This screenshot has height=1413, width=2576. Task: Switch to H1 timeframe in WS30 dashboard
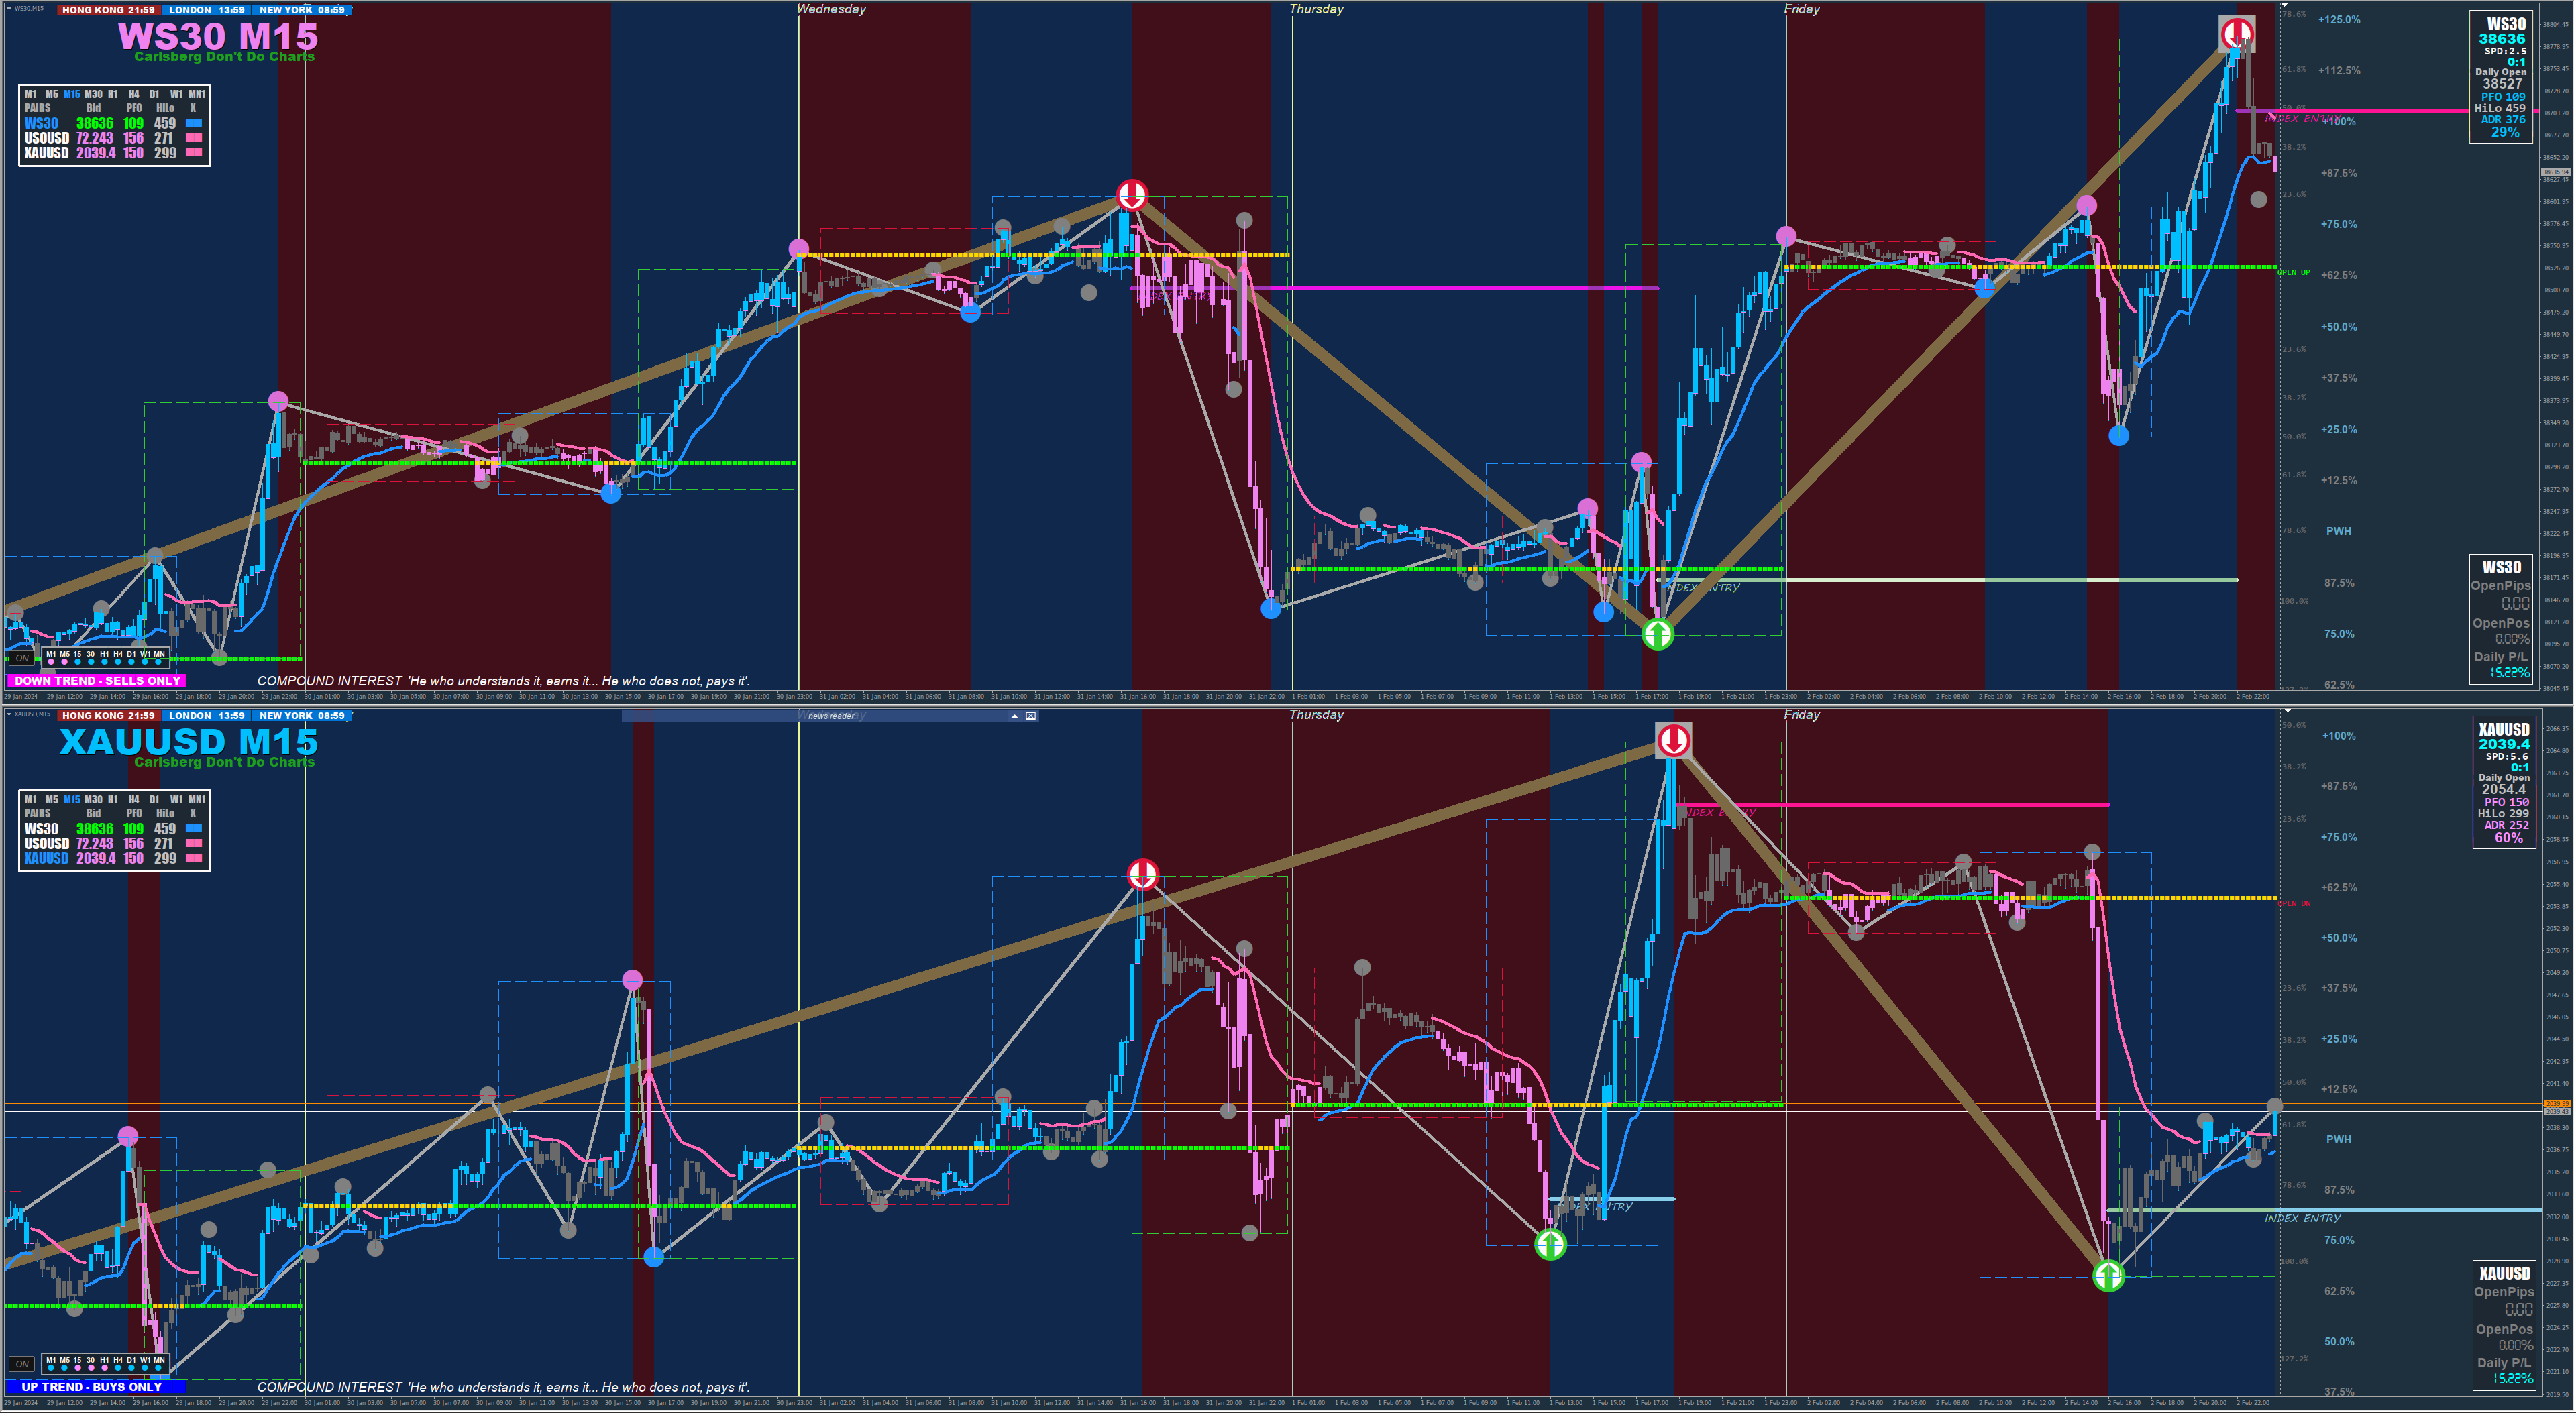pos(112,94)
